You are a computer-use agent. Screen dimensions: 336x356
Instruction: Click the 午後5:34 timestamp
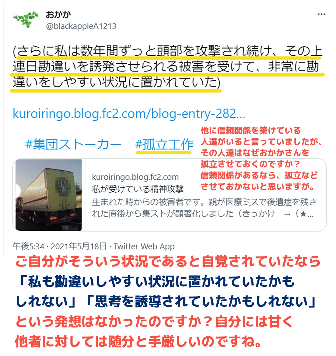click(x=29, y=246)
